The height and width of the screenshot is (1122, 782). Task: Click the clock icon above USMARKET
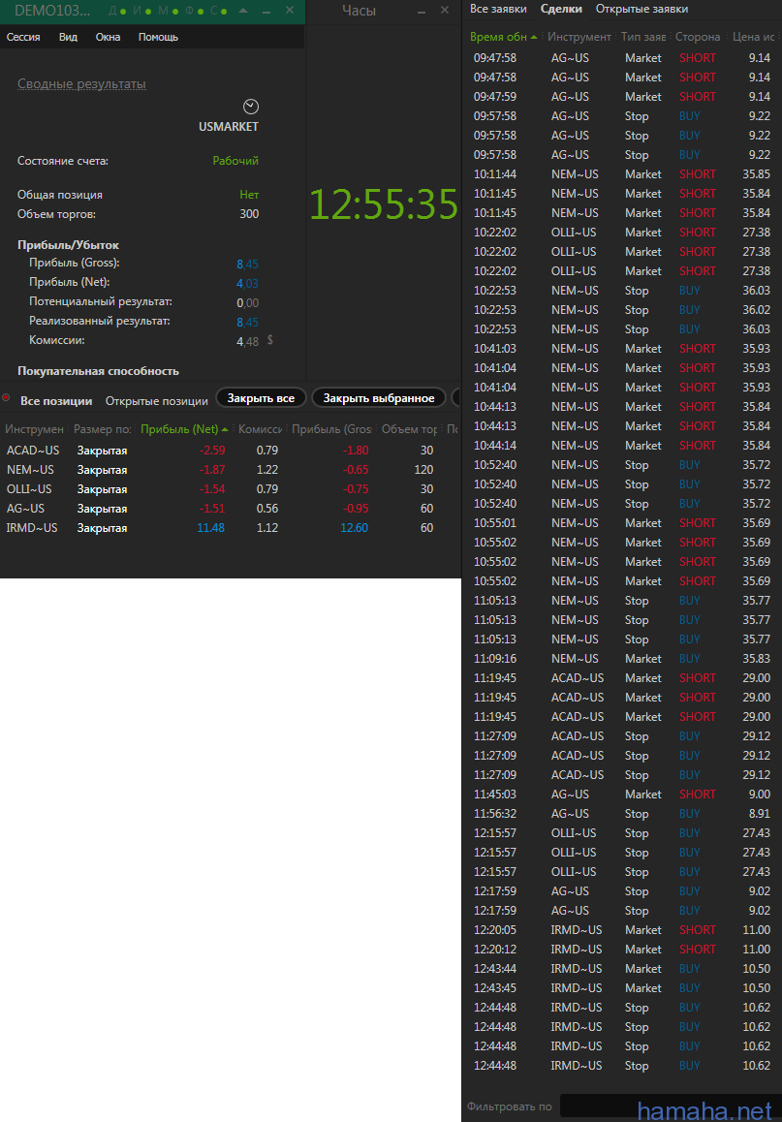pyautogui.click(x=250, y=107)
